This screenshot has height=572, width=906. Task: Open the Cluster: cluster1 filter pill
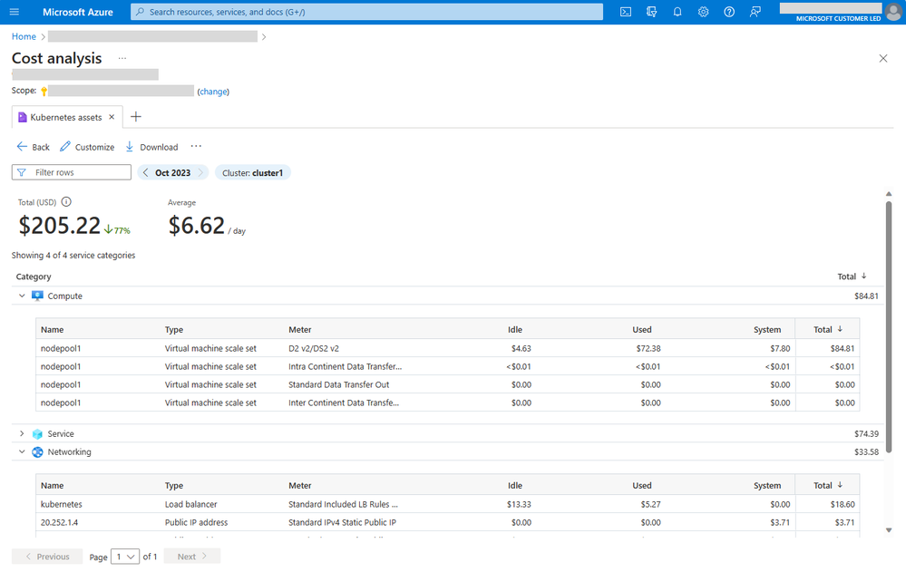pyautogui.click(x=252, y=173)
